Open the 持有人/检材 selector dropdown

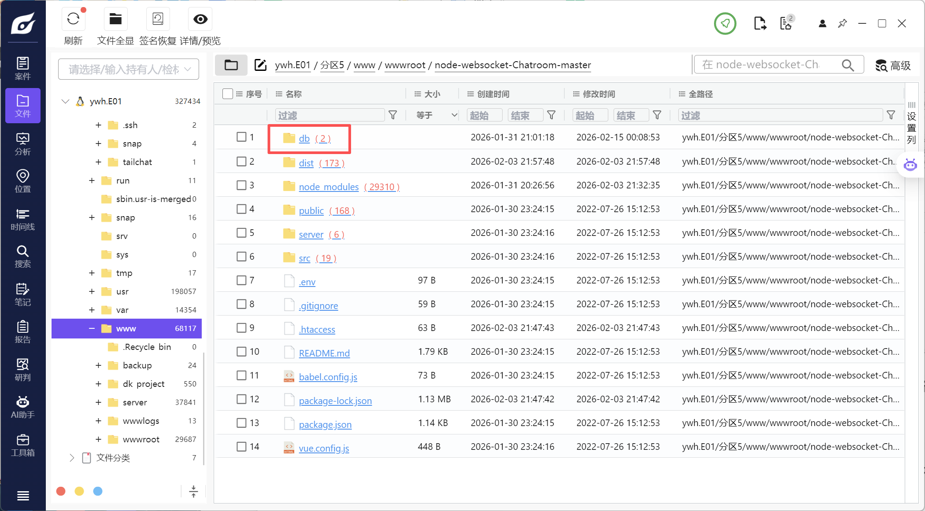(129, 69)
